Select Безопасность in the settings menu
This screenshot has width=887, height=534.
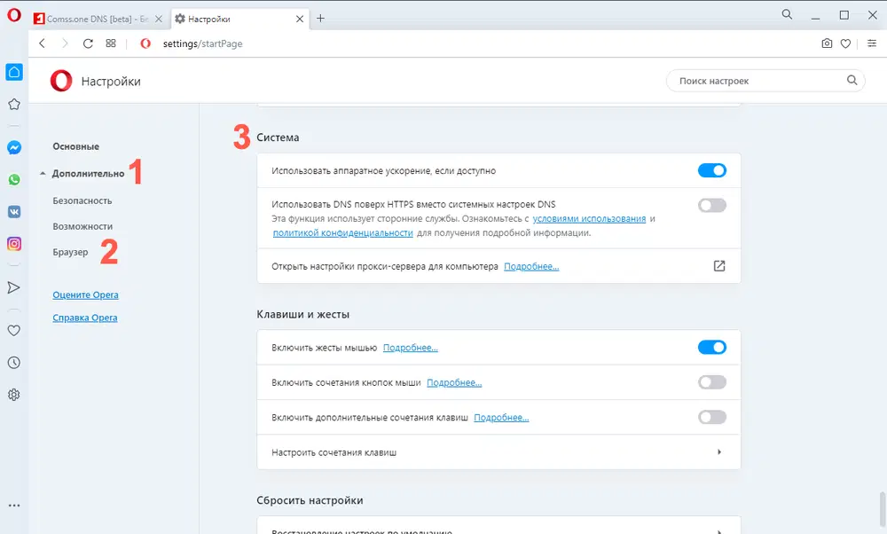point(82,201)
